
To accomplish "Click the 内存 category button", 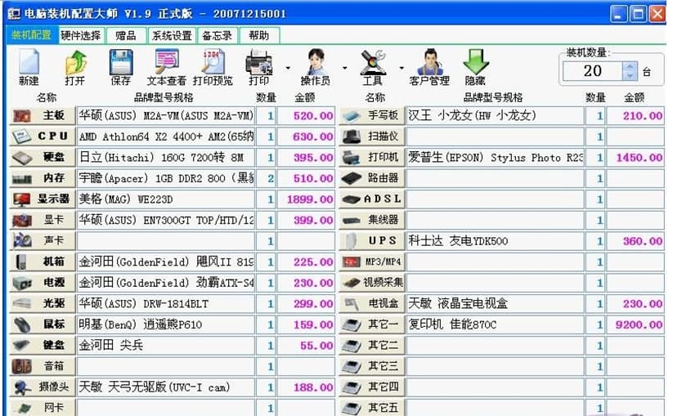I will coord(42,178).
